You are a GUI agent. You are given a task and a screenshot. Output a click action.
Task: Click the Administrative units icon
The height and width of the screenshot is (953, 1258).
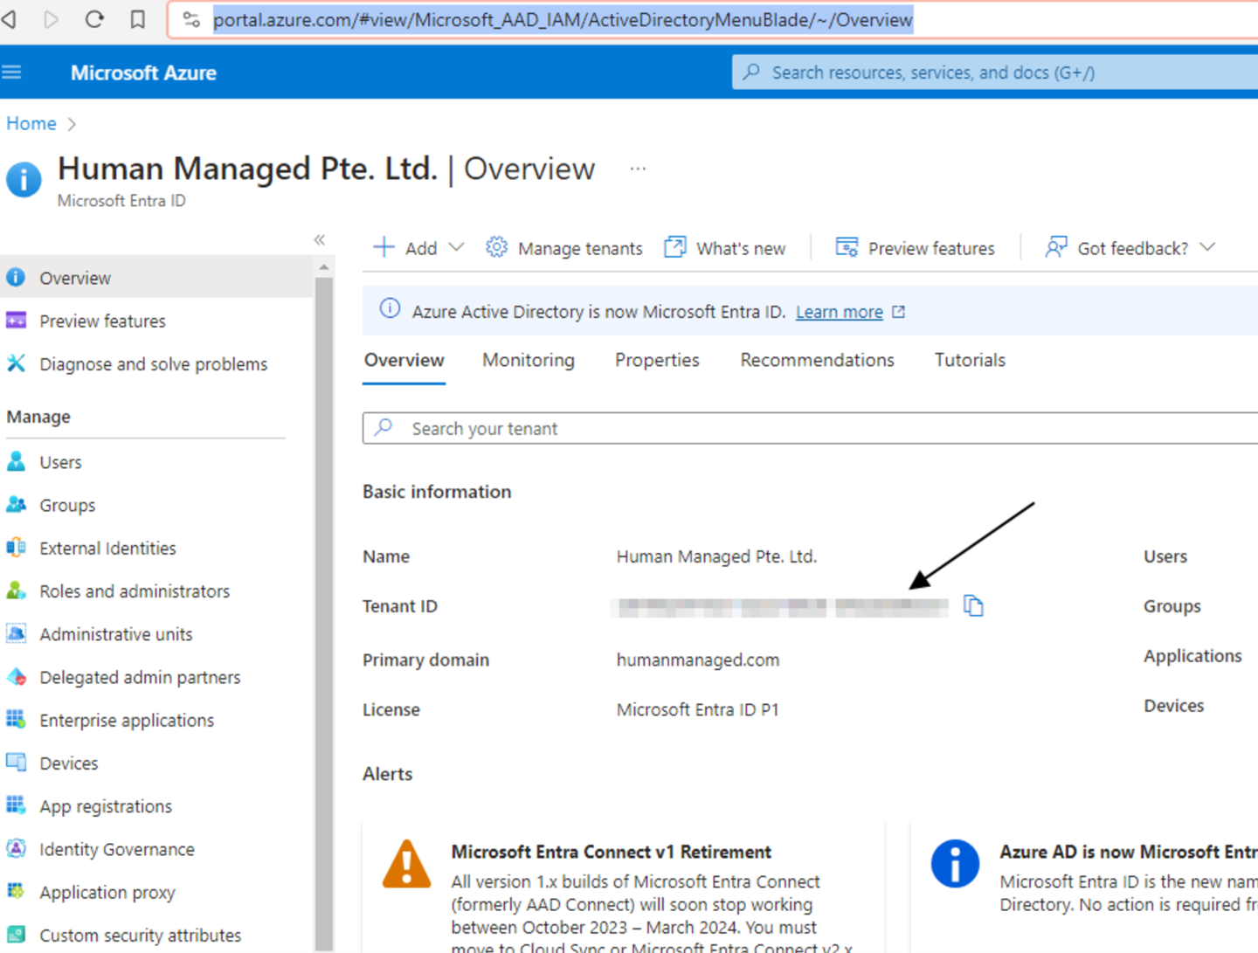[16, 633]
